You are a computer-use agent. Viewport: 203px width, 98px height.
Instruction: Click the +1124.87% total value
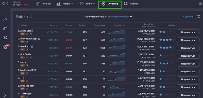click(53, 32)
